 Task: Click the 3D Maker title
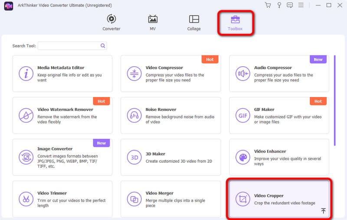tap(155, 154)
